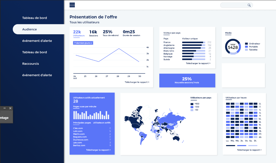Click the magnifying glass search icon
This screenshot has width=276, height=163.
pyautogui.click(x=249, y=5)
